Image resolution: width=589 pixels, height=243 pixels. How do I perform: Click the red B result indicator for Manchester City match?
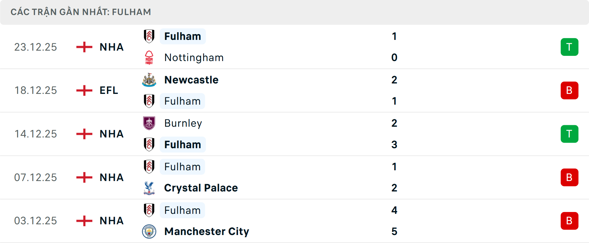569,221
